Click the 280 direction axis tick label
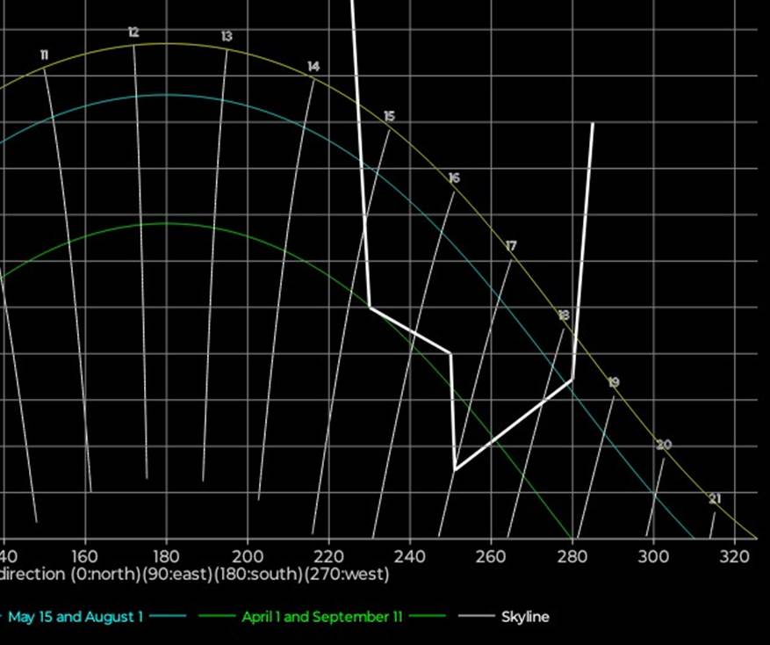 (x=572, y=556)
